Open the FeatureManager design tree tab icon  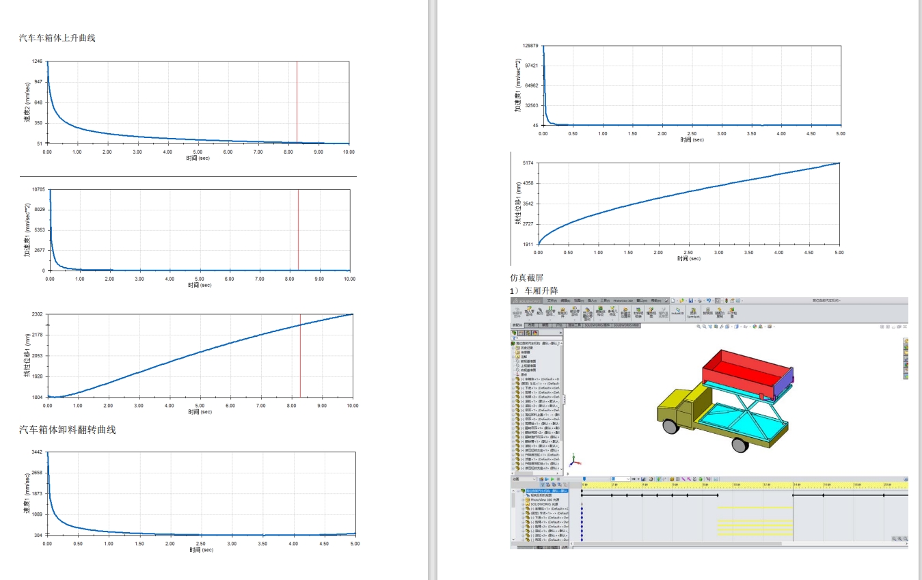[x=514, y=333]
